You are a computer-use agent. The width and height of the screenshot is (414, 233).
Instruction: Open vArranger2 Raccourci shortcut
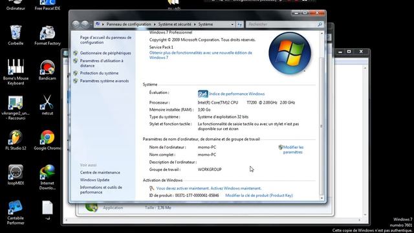(16, 108)
